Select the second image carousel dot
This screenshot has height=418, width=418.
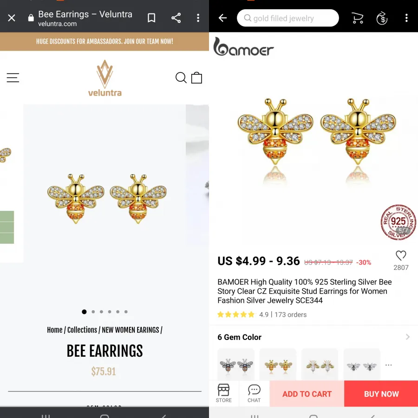93,312
